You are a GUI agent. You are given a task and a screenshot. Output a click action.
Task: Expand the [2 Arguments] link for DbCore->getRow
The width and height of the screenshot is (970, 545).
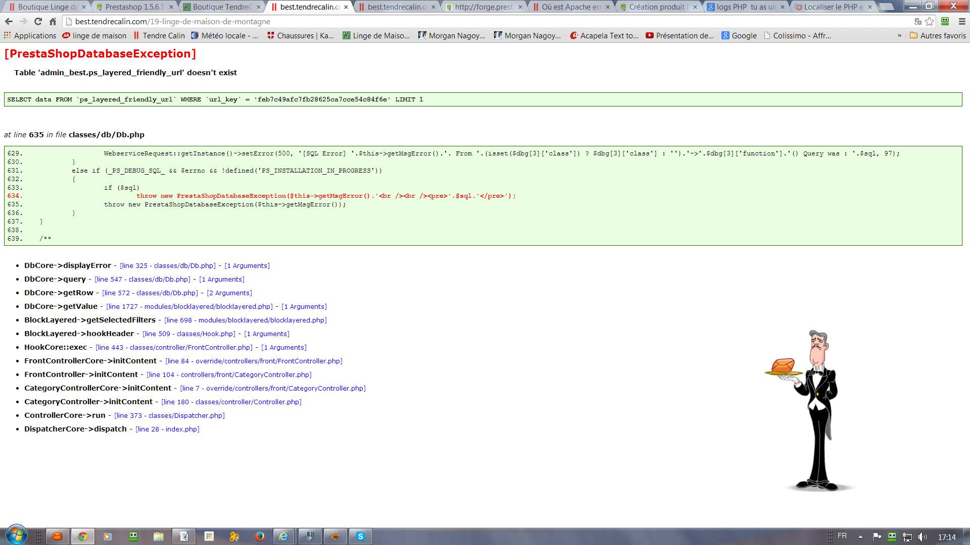[229, 293]
